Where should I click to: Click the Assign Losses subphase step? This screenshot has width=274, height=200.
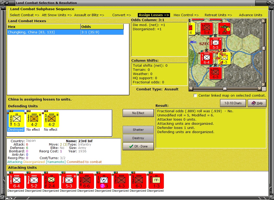tap(154, 15)
